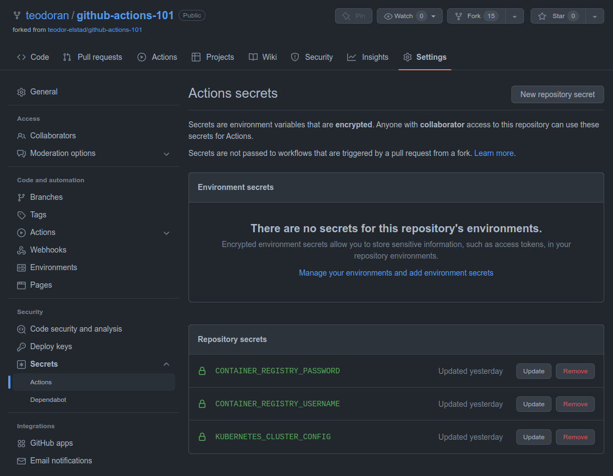This screenshot has height=476, width=613.
Task: Open the Wiki tab
Action: 263,57
